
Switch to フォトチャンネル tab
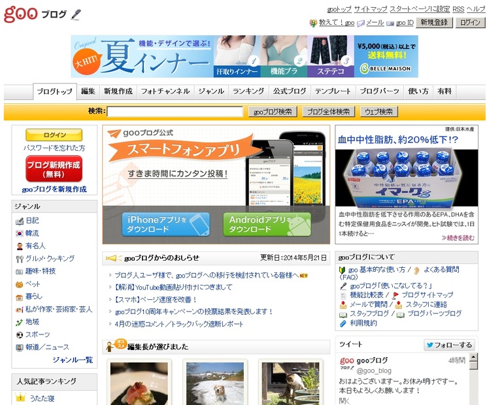(x=165, y=91)
